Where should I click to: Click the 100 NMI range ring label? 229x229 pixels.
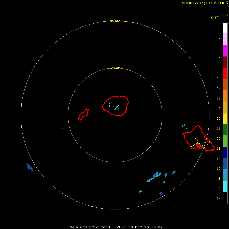click(115, 21)
